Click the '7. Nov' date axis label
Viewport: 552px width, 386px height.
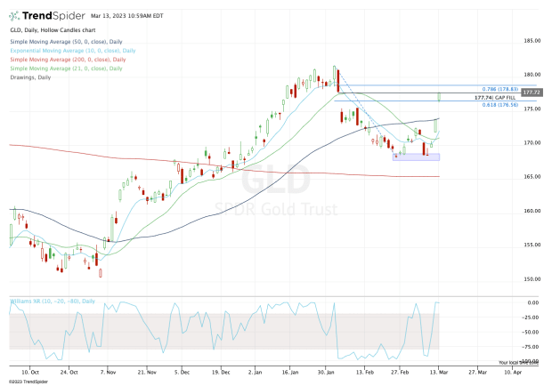point(108,373)
